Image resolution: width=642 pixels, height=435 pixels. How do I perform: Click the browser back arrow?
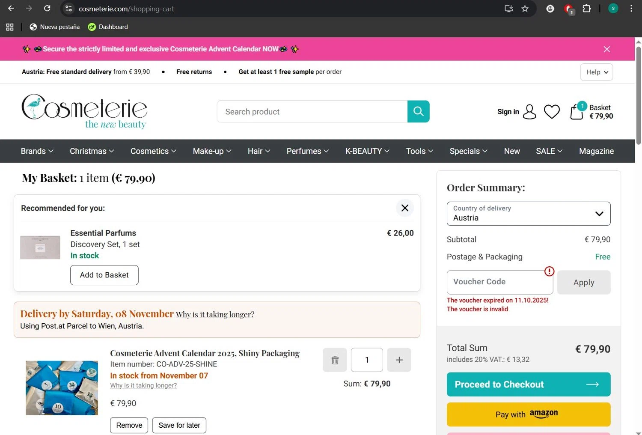pos(11,9)
